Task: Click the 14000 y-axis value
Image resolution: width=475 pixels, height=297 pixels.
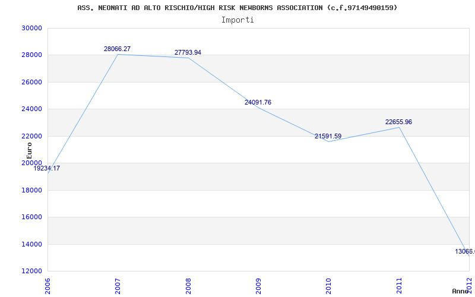Action: click(x=31, y=245)
